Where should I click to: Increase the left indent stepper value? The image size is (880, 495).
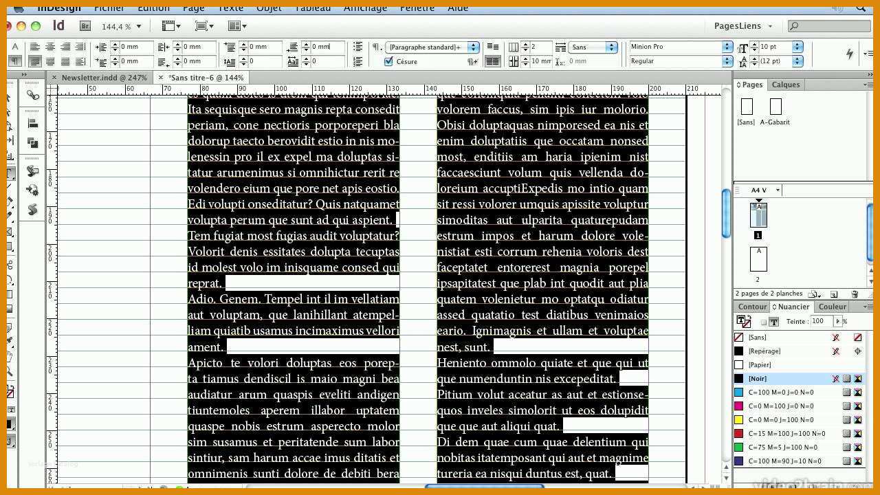coord(114,45)
